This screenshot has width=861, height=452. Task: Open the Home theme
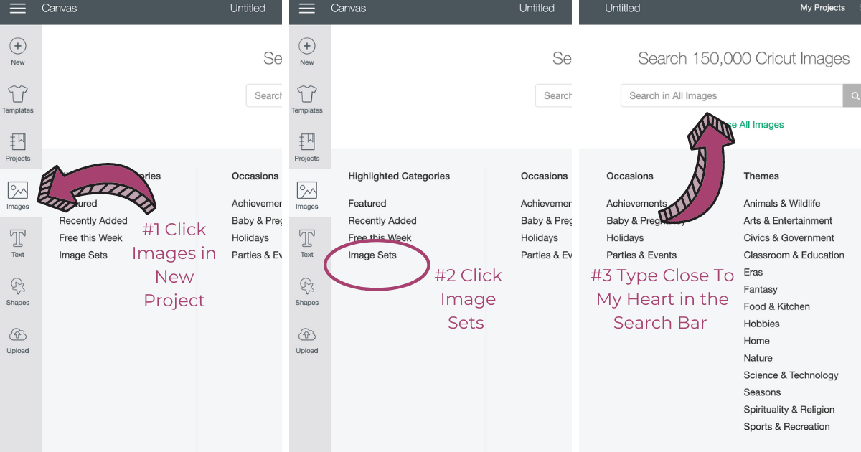[757, 342]
